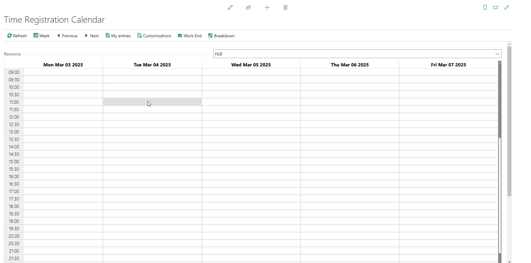
Task: Go to Next week
Action: click(x=92, y=36)
